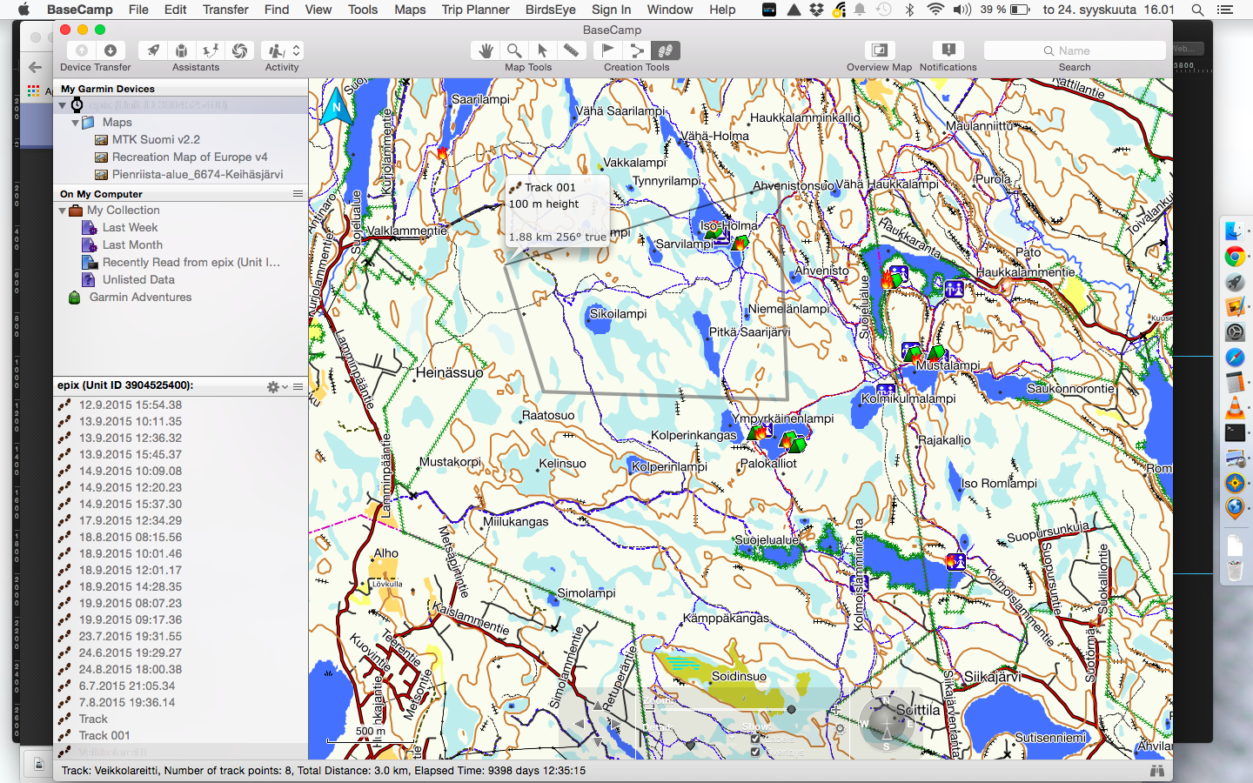The width and height of the screenshot is (1253, 783).
Task: Adjust the Zoom slider handle on map
Action: [791, 709]
